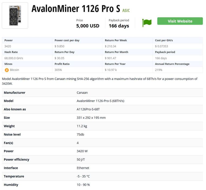Click the $ 901.47 monthly return cell
Screen dimensions: 206x190
[x=127, y=58]
